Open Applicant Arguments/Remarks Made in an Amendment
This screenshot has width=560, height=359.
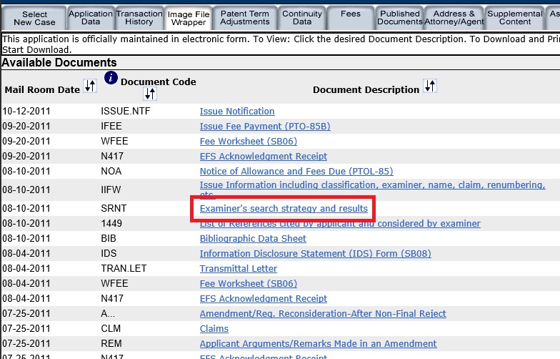click(319, 343)
